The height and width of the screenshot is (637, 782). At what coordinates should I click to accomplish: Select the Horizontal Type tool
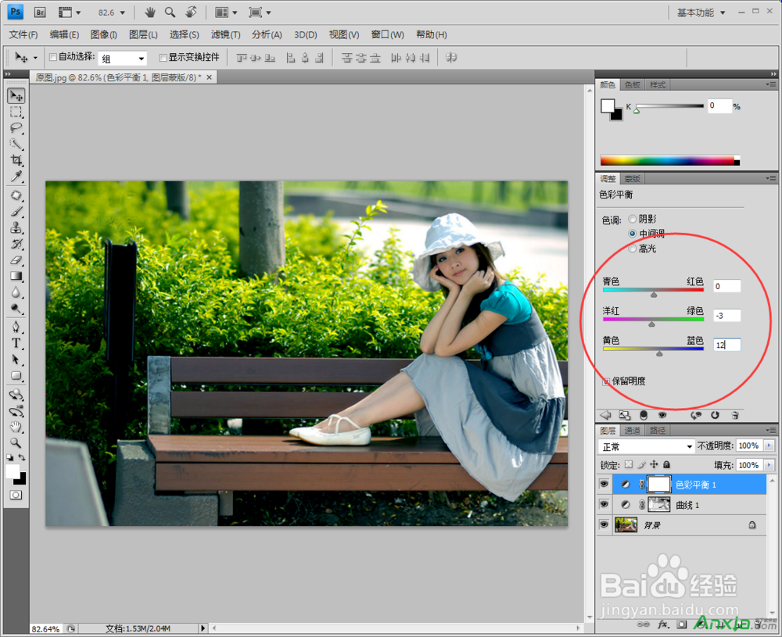[x=16, y=343]
